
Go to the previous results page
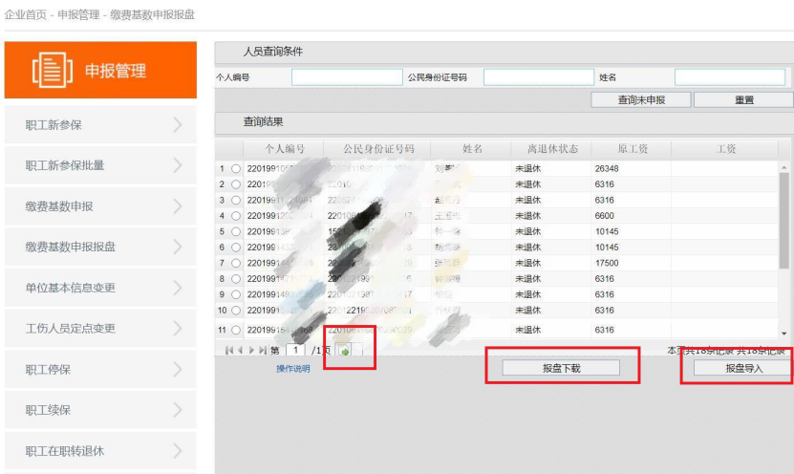coord(239,351)
